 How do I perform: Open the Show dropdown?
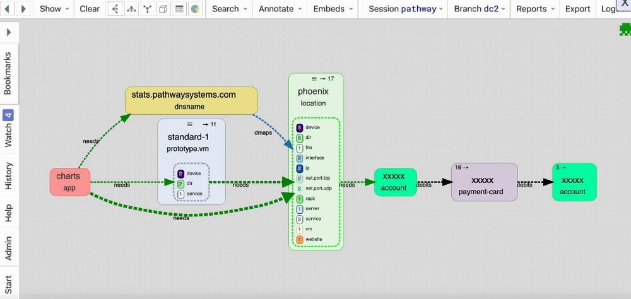tap(54, 9)
